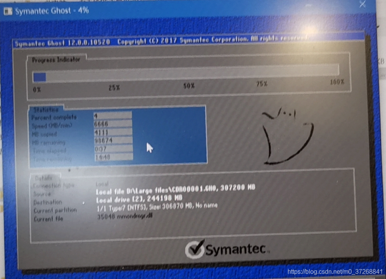Screen dimensions: 386x279
Task: Click the blue progress bar fill
Action: click(x=39, y=77)
